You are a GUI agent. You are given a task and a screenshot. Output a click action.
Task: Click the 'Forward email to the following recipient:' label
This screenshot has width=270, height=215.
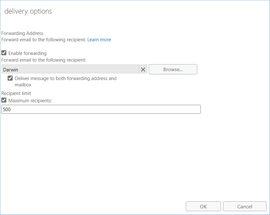point(44,60)
